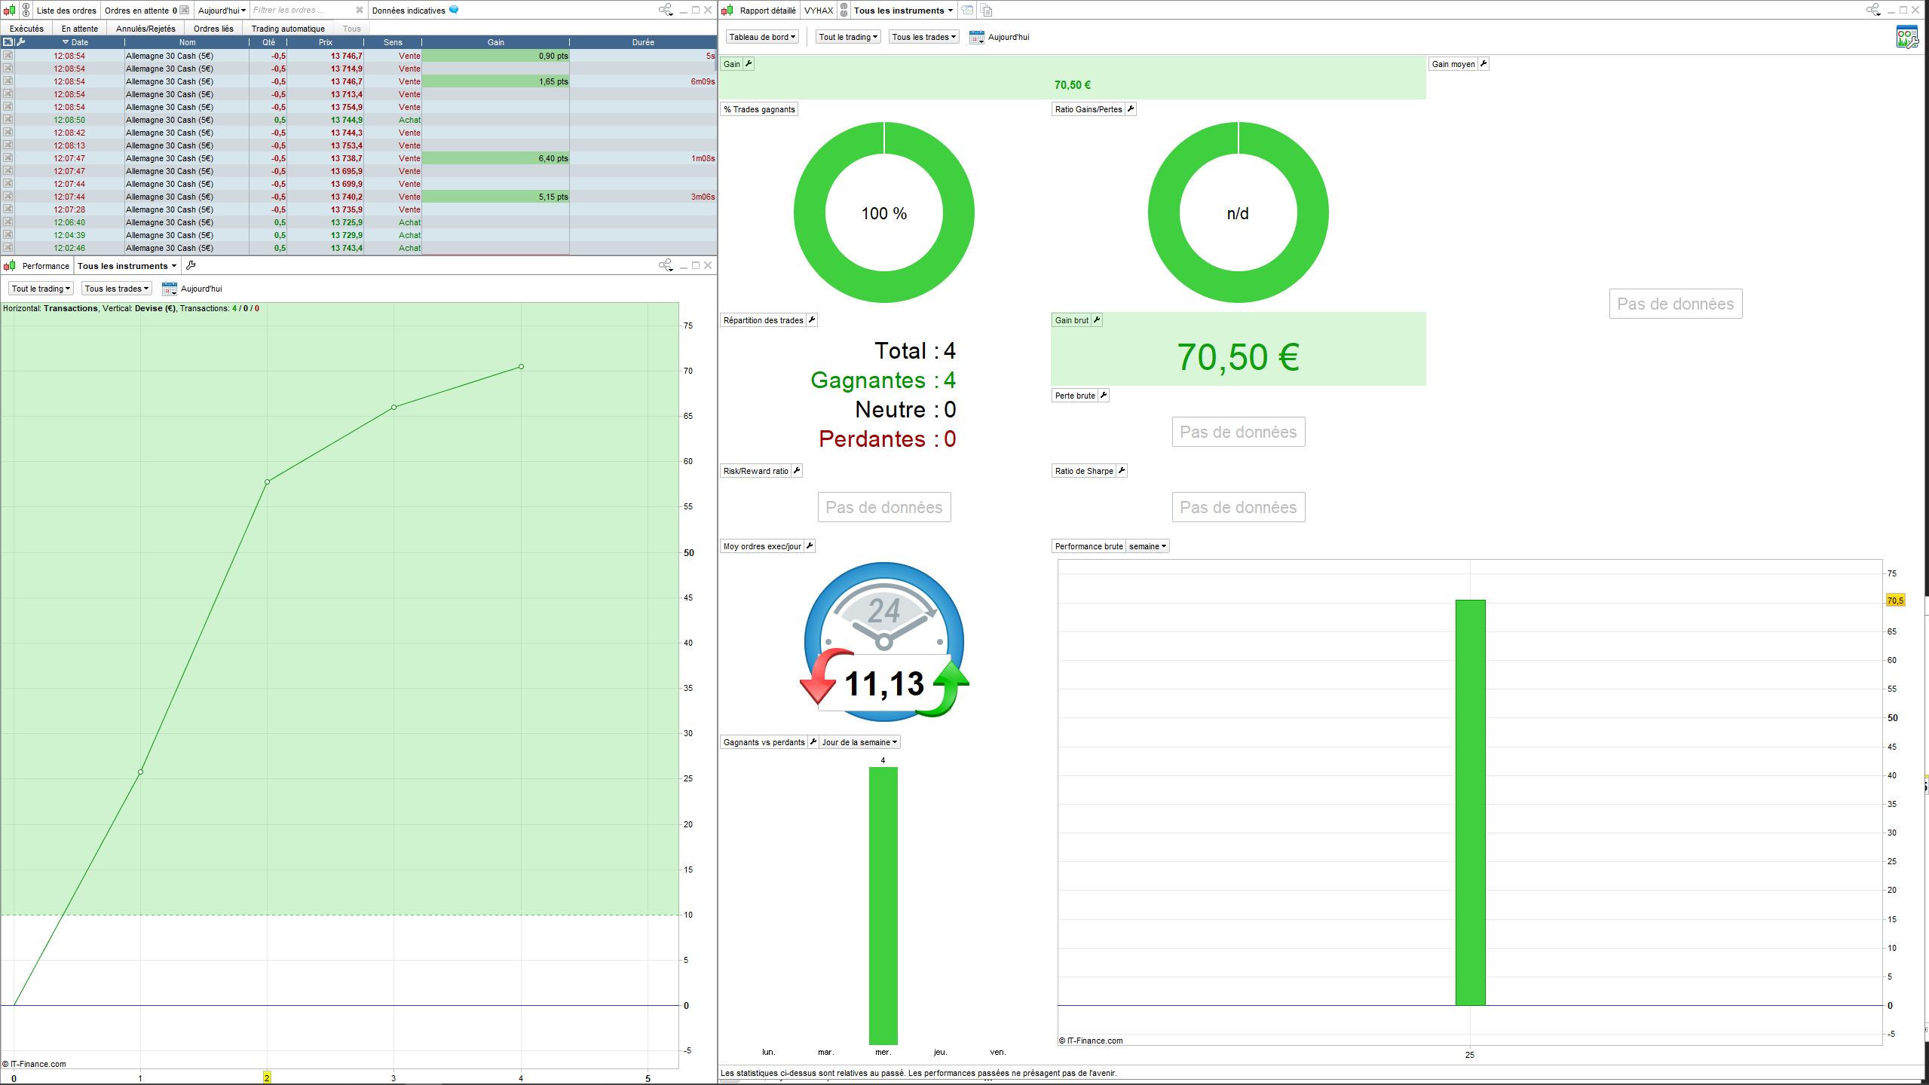Click wrench icon in orders table header
The width and height of the screenshot is (1929, 1085).
[x=21, y=42]
